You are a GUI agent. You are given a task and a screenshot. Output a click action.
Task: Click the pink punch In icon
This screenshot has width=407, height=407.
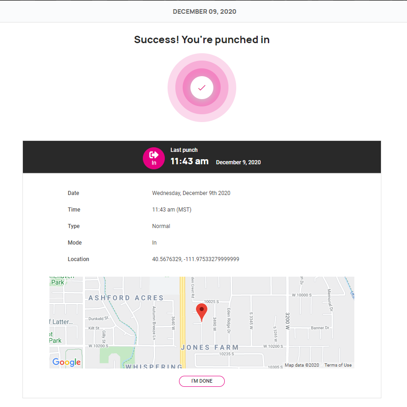click(154, 158)
